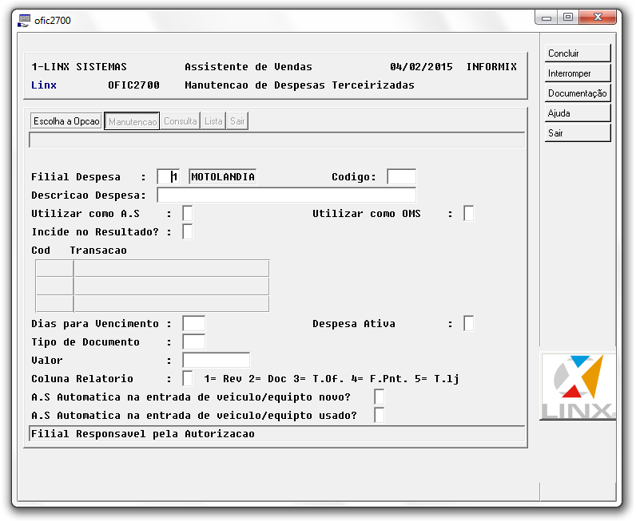Click the INFORMIX text in header
The width and height of the screenshot is (636, 521).
coord(491,67)
